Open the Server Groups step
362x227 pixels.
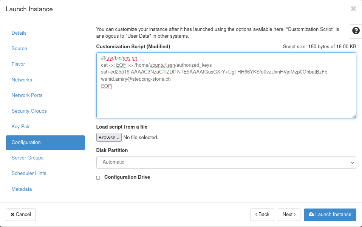click(28, 158)
